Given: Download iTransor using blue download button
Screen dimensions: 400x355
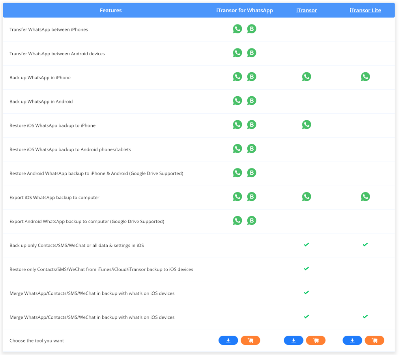Looking at the screenshot, I should pyautogui.click(x=293, y=340).
